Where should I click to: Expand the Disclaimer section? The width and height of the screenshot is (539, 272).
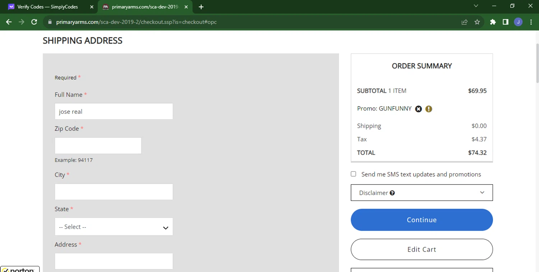422,193
